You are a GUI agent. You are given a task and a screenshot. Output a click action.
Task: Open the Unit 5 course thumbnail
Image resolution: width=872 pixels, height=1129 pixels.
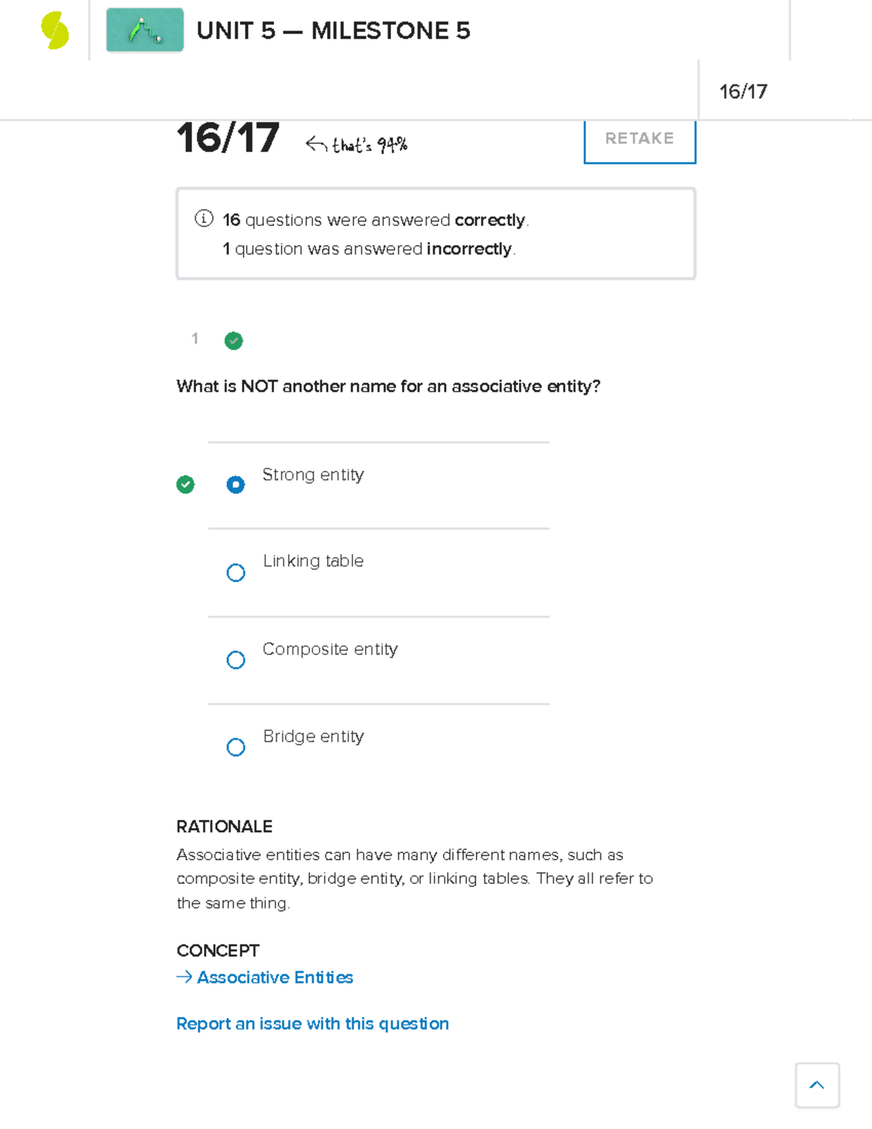145,31
